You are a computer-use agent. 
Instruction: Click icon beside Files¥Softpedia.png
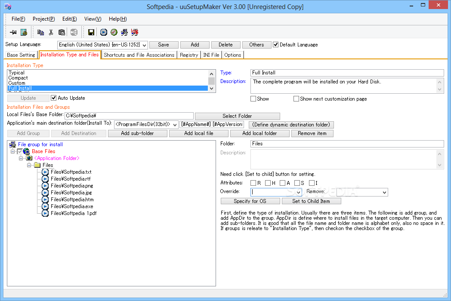tap(45, 186)
